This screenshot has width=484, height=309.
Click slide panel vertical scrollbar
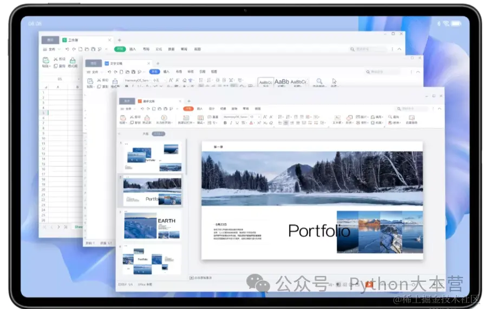tap(186, 158)
